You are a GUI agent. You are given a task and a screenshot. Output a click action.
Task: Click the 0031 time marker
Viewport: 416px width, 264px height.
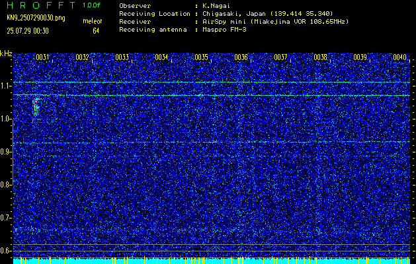pos(42,57)
